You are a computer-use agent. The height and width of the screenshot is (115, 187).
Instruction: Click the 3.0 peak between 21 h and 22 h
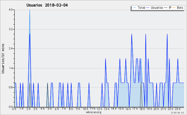point(167,34)
